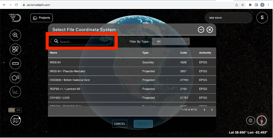Select OSGB36 / British National Grid row
Image resolution: width=273 pixels, height=138 pixels.
132,80
